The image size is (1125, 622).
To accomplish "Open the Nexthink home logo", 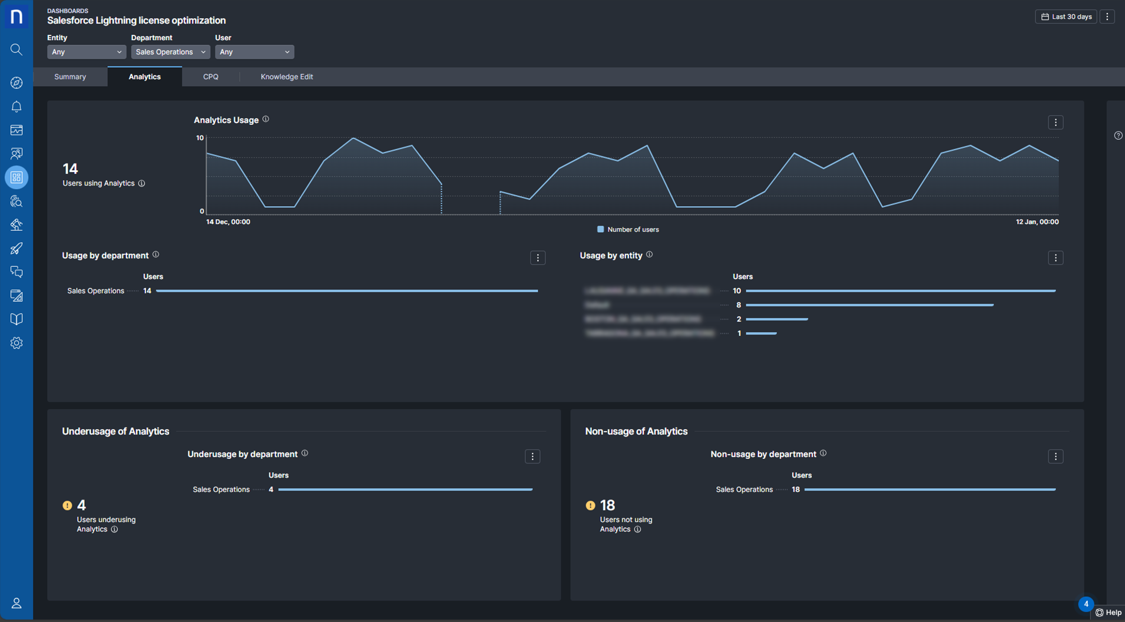I will [x=16, y=16].
